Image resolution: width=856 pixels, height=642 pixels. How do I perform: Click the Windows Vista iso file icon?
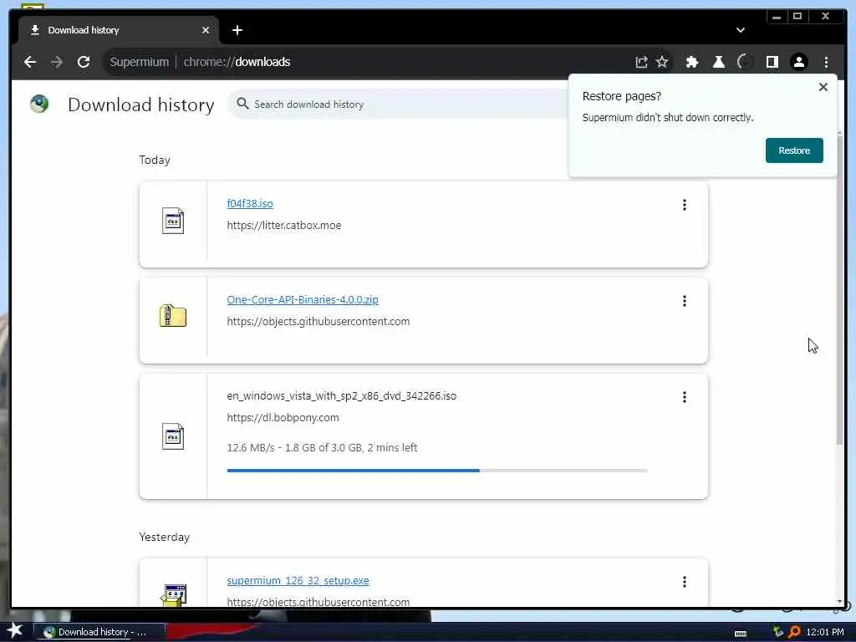[x=173, y=436]
